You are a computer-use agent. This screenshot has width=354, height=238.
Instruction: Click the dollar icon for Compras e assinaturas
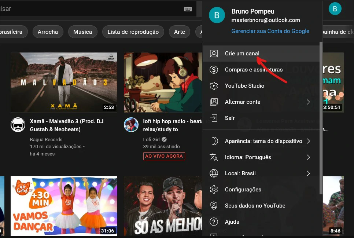tap(214, 70)
